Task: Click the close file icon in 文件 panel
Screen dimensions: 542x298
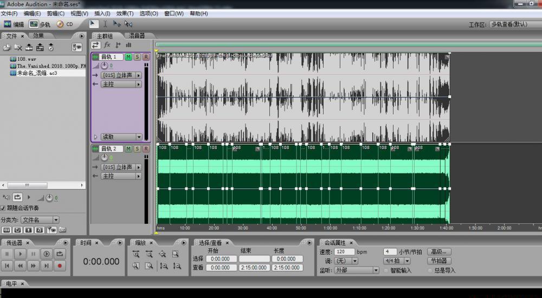Action: (18, 47)
